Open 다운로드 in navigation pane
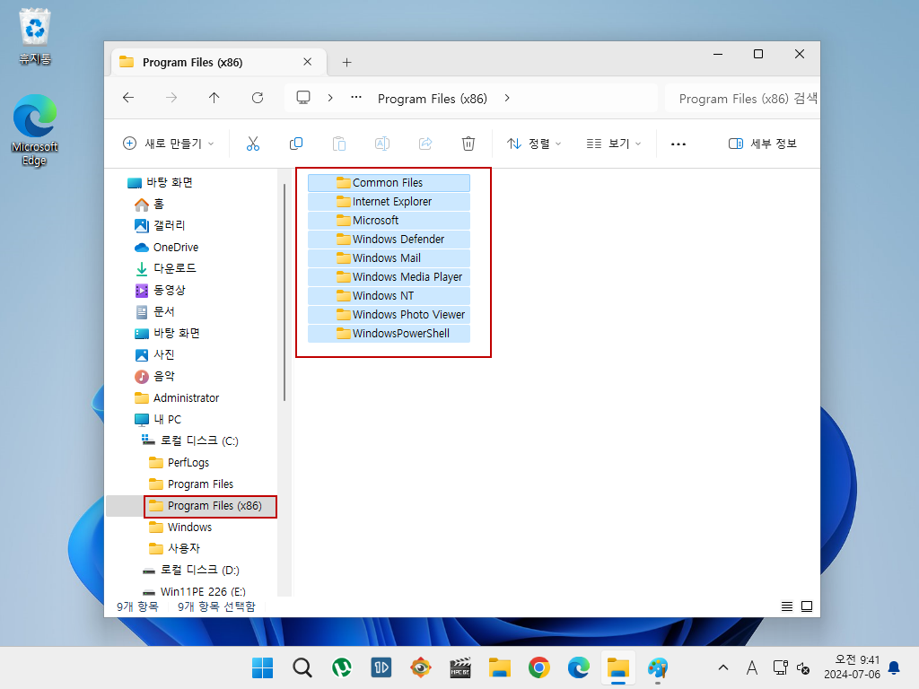The width and height of the screenshot is (919, 689). (165, 268)
